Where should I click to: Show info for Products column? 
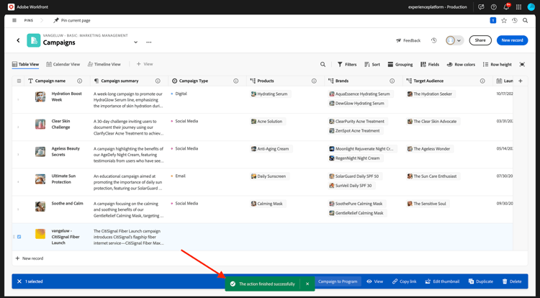314,81
